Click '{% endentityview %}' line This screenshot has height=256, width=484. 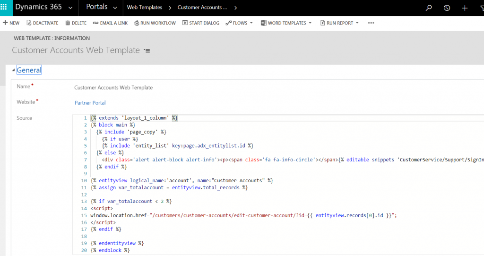[x=117, y=243]
